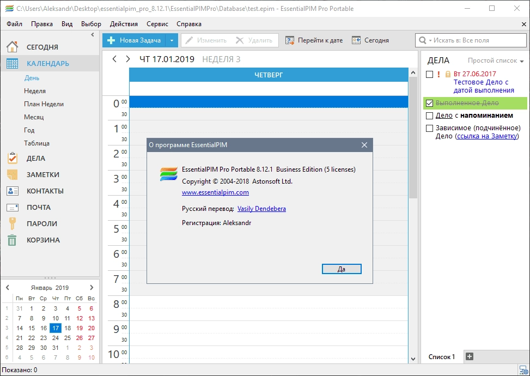Click the EssentialPIM logo in About dialog

[169, 174]
